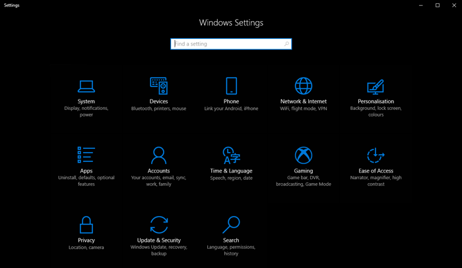Click the 'Search' tile title text

coord(231,240)
